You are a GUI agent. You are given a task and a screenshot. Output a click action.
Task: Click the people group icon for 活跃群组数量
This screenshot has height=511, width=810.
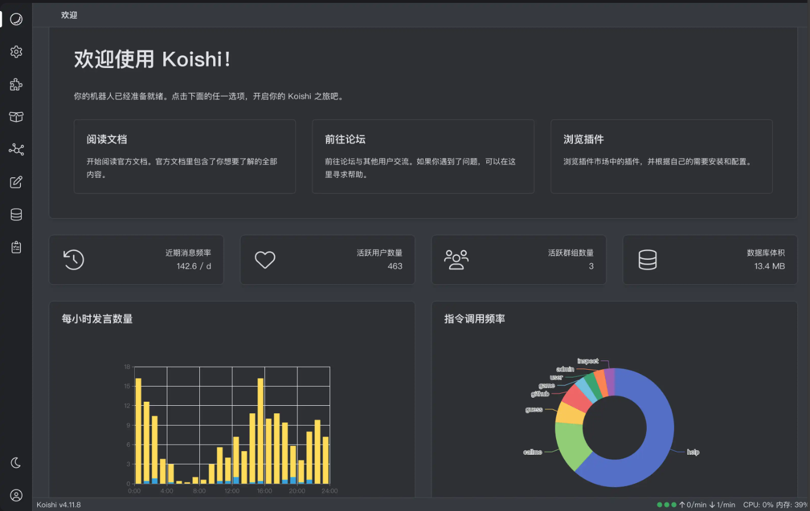point(456,259)
